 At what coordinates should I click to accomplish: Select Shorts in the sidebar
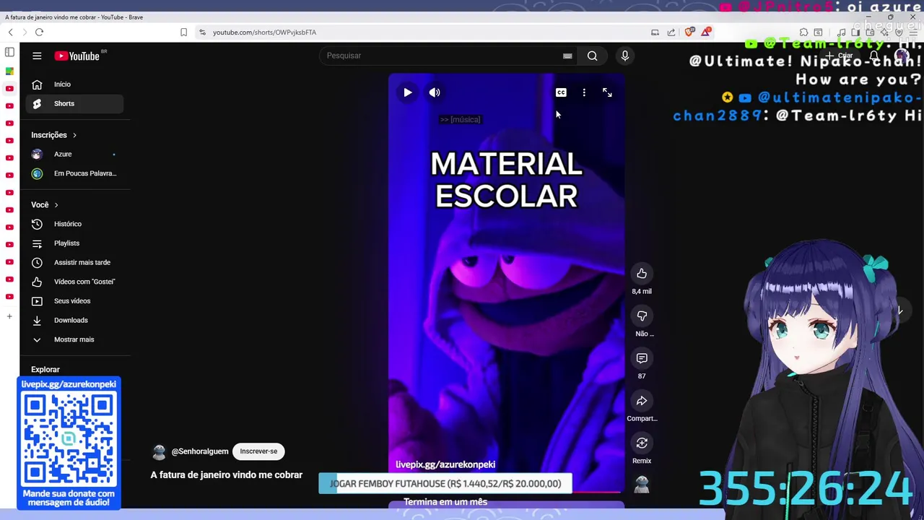coord(74,103)
